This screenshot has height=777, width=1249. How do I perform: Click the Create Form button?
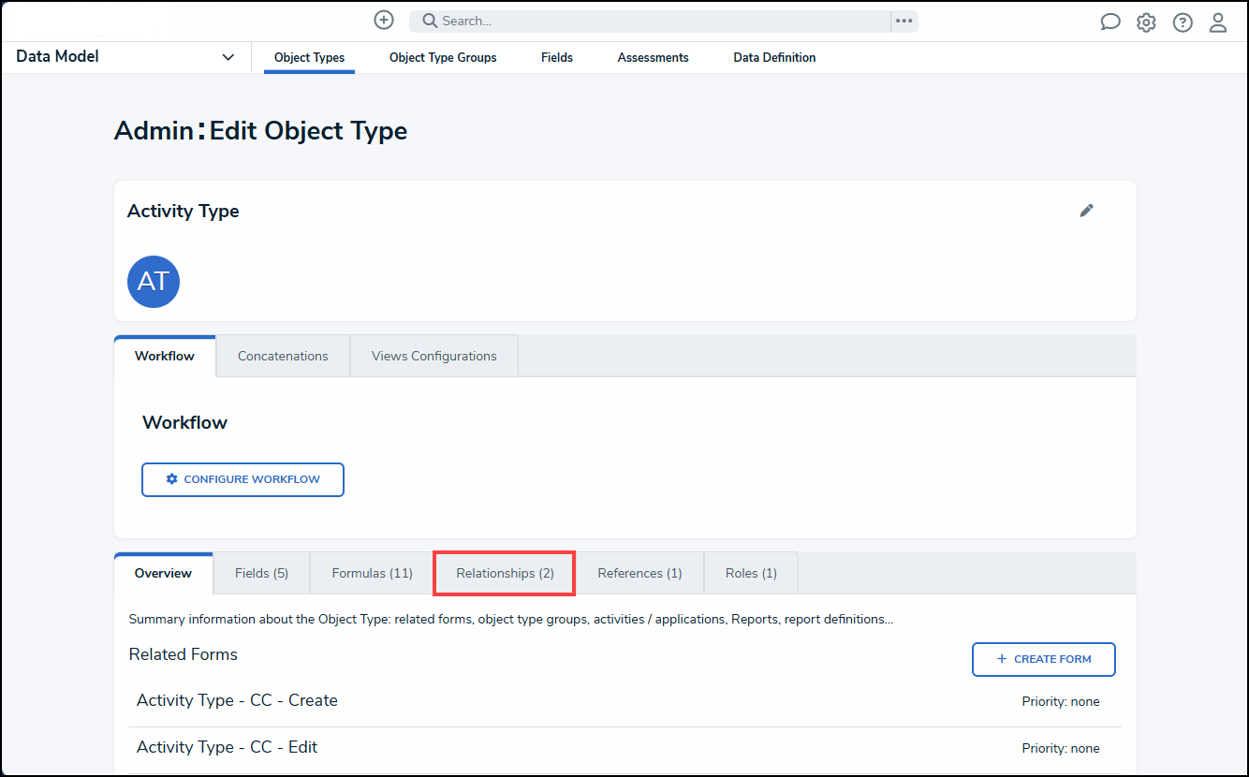click(x=1043, y=659)
